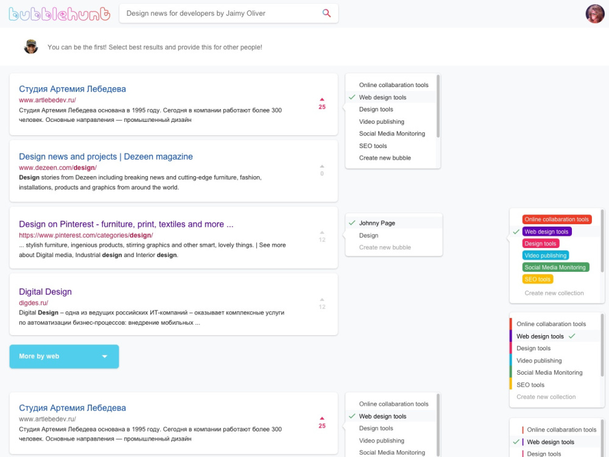Click the scrollbar of the colored tags panel
Image resolution: width=609 pixels, height=457 pixels.
click(x=602, y=241)
